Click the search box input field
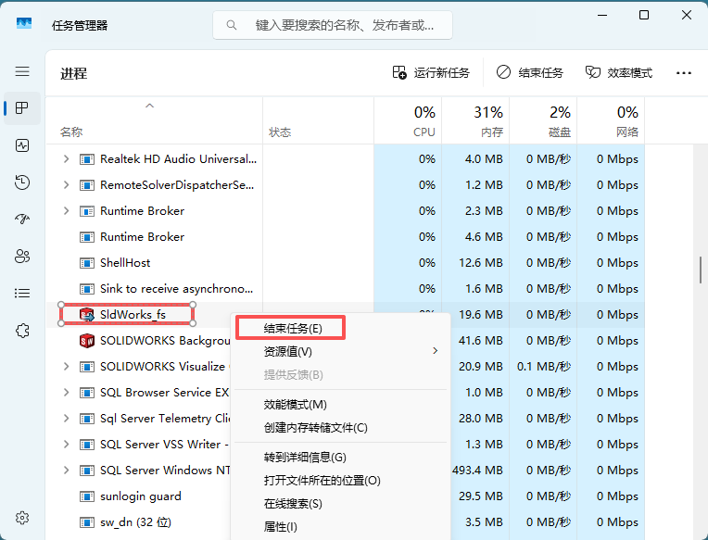 (333, 25)
